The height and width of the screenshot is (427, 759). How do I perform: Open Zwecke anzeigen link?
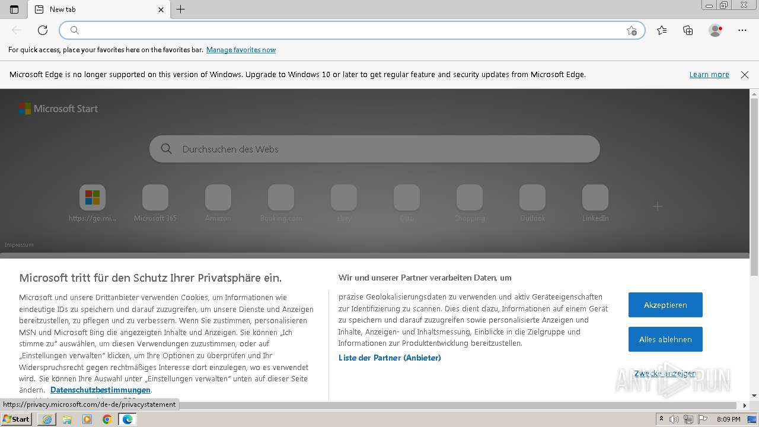click(x=665, y=373)
